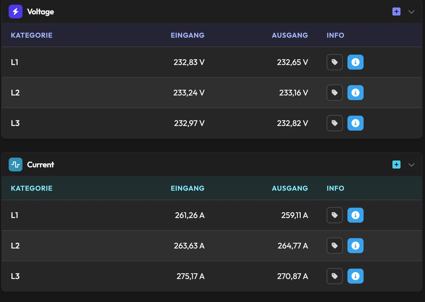Open tag for Current L2 row
This screenshot has width=425, height=302.
click(335, 246)
